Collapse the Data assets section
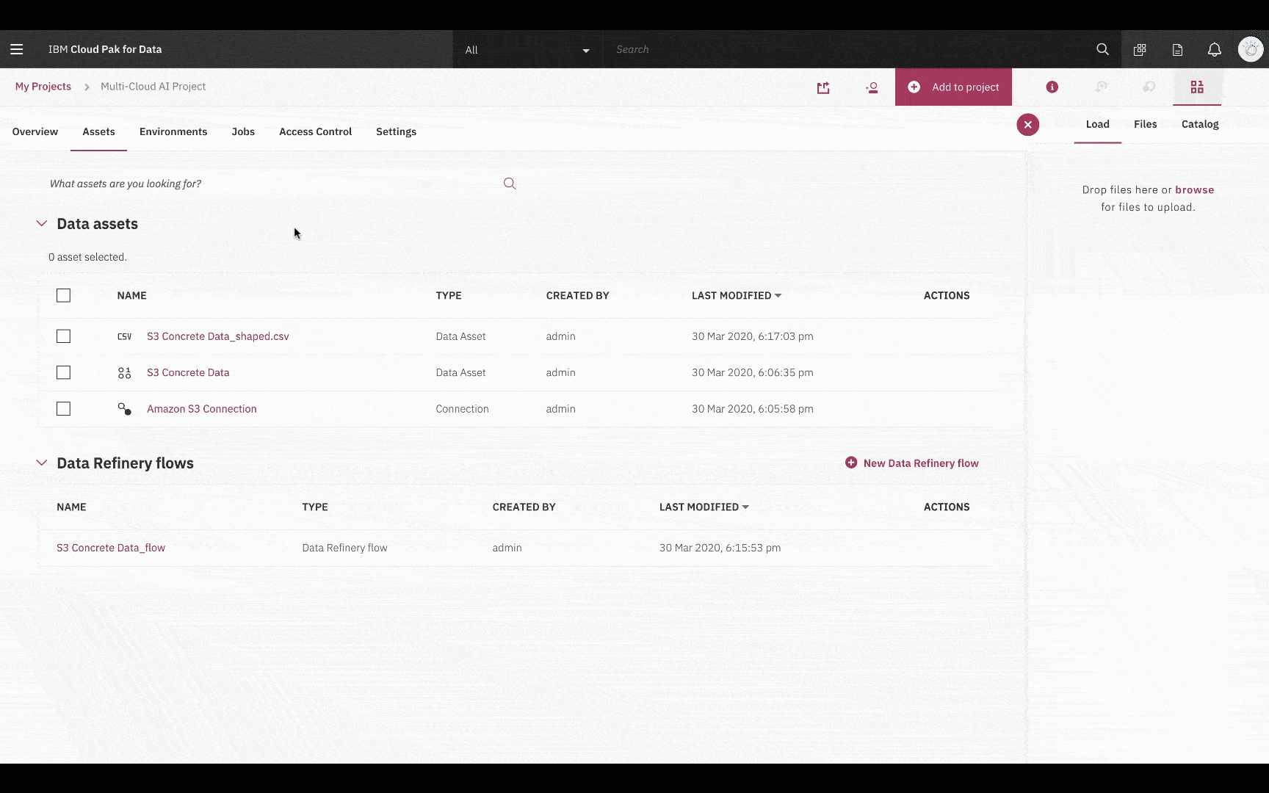 (x=42, y=223)
